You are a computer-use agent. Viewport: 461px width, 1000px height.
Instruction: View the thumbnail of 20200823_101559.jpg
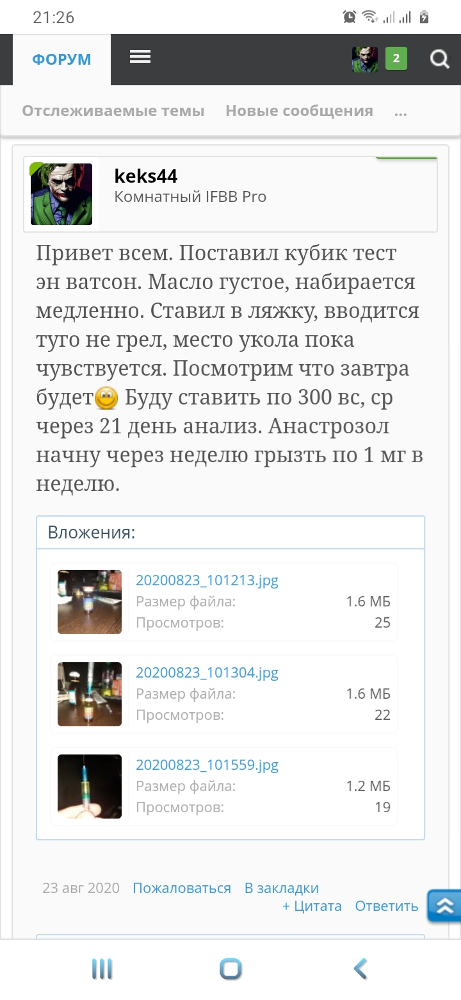90,787
